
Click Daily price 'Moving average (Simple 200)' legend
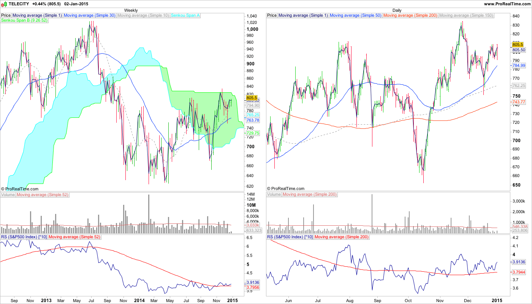pos(411,16)
